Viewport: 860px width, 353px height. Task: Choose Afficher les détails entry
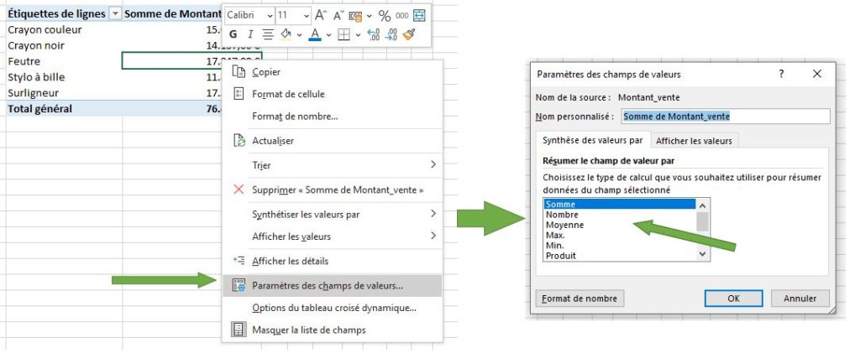pos(332,261)
